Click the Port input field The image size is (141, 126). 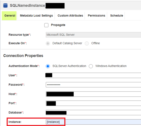pyautogui.click(x=93, y=103)
